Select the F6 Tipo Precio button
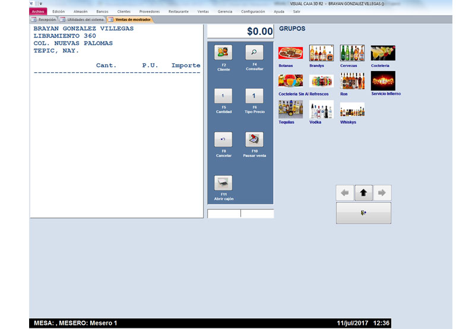 click(x=254, y=96)
